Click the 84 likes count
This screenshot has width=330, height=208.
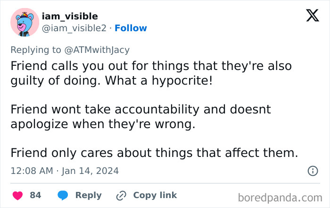[x=35, y=195]
